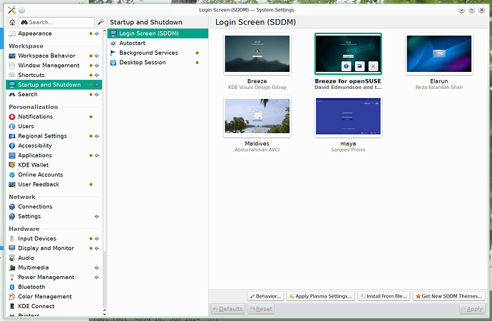The width and height of the screenshot is (492, 321).
Task: Open the KDE Connect phone icon
Action: (x=12, y=306)
